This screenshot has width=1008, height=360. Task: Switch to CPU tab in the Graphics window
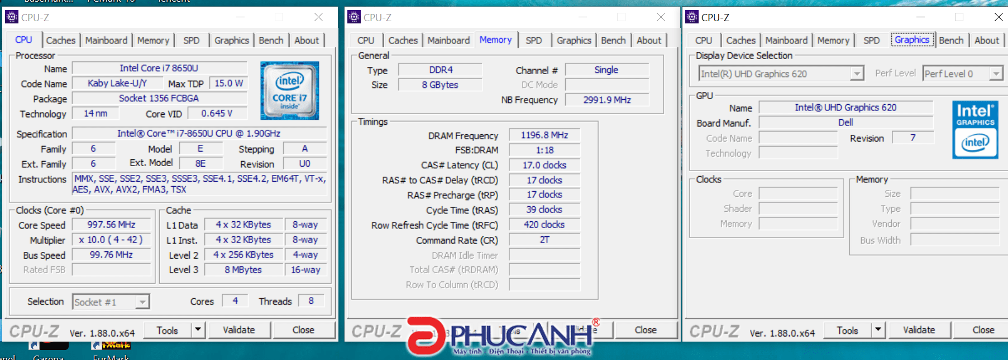[704, 40]
